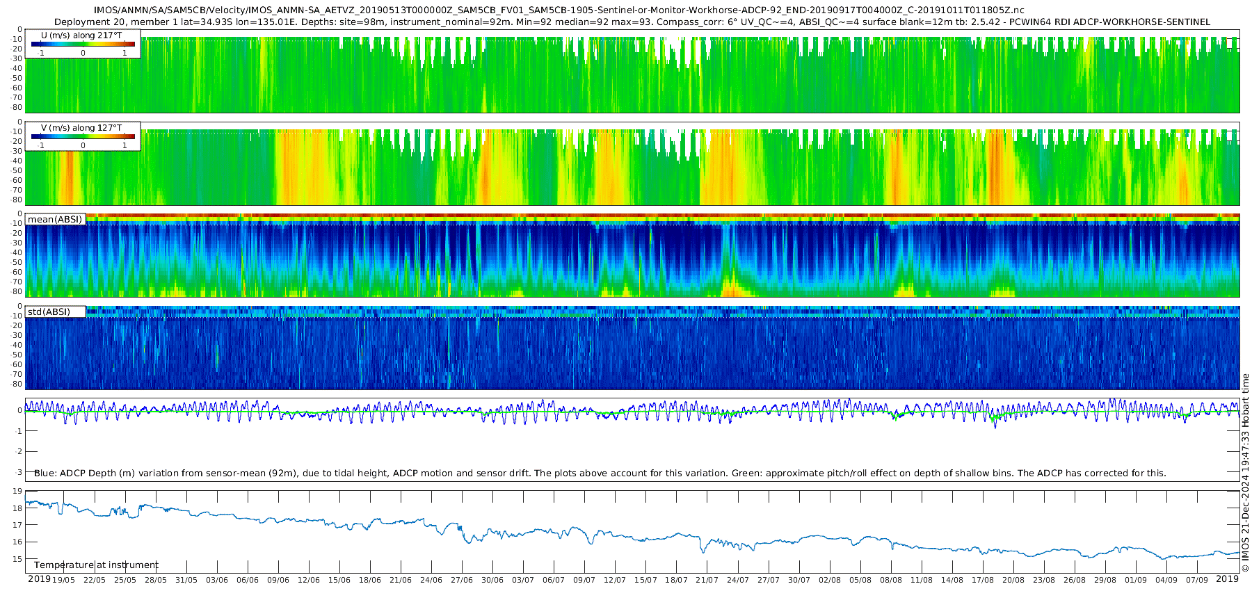Click the 17/08 date tick label
1252x591 pixels.
click(x=983, y=580)
